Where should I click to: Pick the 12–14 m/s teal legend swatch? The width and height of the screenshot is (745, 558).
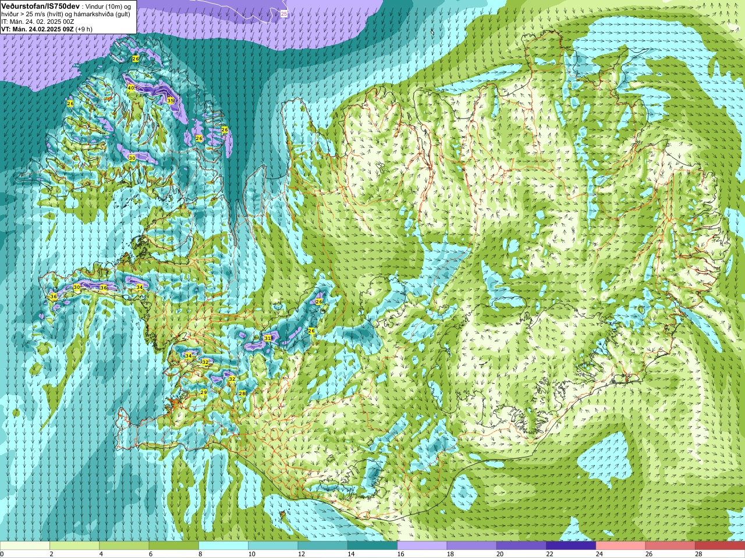pyautogui.click(x=323, y=546)
